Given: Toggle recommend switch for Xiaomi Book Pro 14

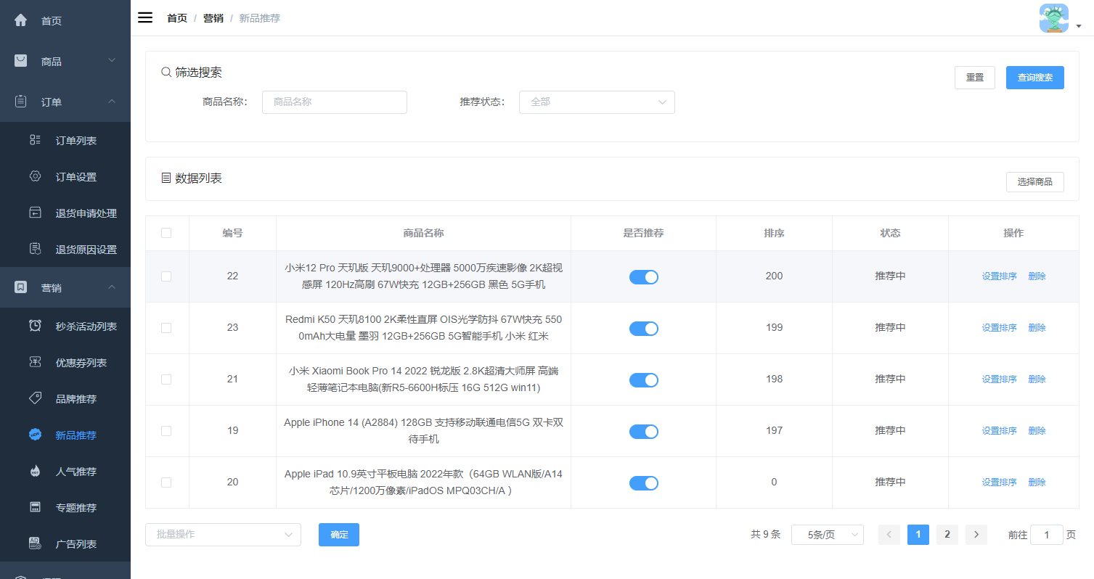Looking at the screenshot, I should point(643,379).
